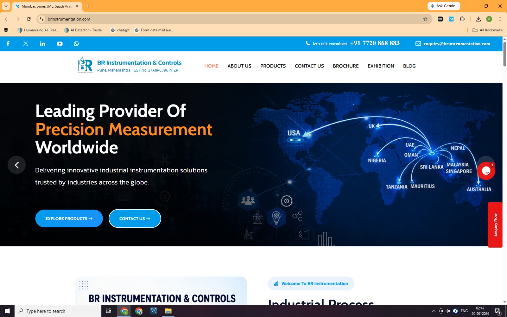Open the ABOUT US menu item
The image size is (507, 317).
239,66
